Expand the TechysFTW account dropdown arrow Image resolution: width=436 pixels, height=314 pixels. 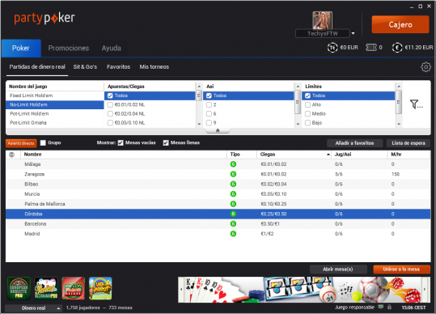pyautogui.click(x=353, y=33)
